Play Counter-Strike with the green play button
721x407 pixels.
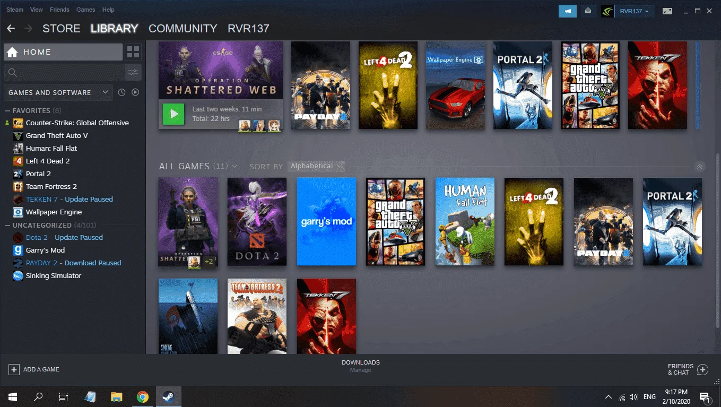click(x=173, y=114)
